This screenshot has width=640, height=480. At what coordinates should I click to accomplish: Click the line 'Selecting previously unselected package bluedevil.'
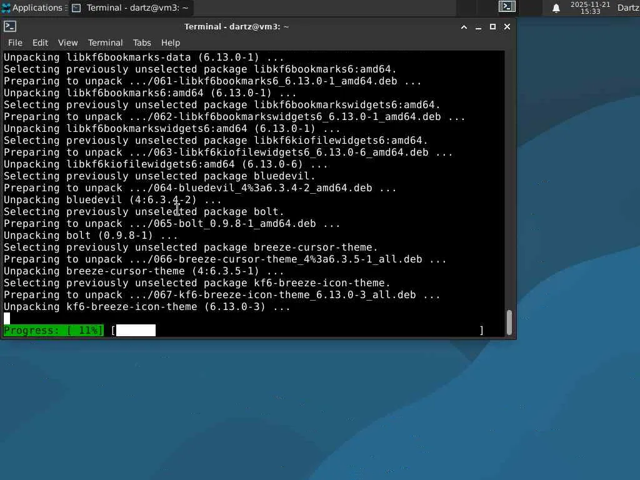pos(159,176)
